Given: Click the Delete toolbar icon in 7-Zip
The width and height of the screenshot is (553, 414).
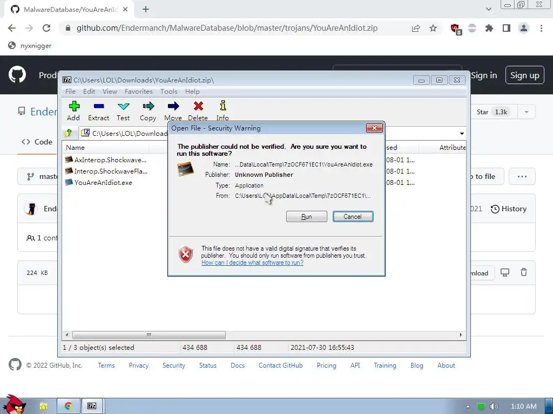Looking at the screenshot, I should 198,111.
